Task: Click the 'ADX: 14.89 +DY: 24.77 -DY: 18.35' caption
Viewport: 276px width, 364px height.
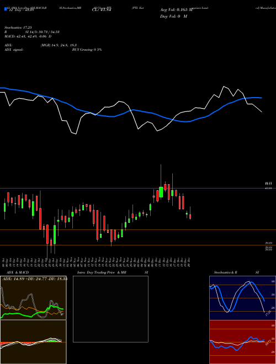Action: coord(35,279)
